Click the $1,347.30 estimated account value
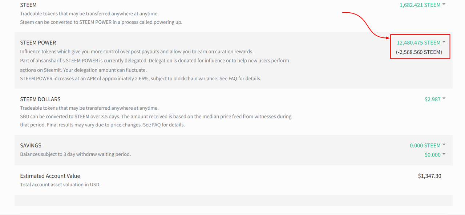 coord(429,176)
